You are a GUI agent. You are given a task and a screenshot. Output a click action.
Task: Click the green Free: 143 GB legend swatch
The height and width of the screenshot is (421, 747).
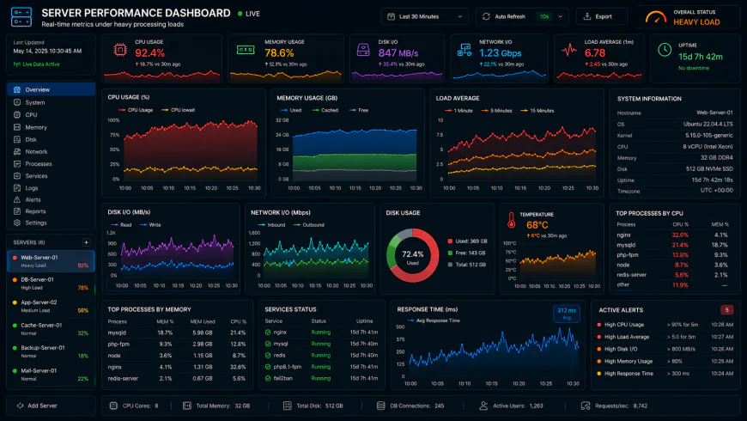pos(450,253)
